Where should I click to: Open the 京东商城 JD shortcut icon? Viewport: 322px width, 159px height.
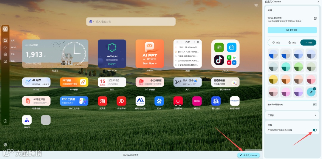[121, 101]
